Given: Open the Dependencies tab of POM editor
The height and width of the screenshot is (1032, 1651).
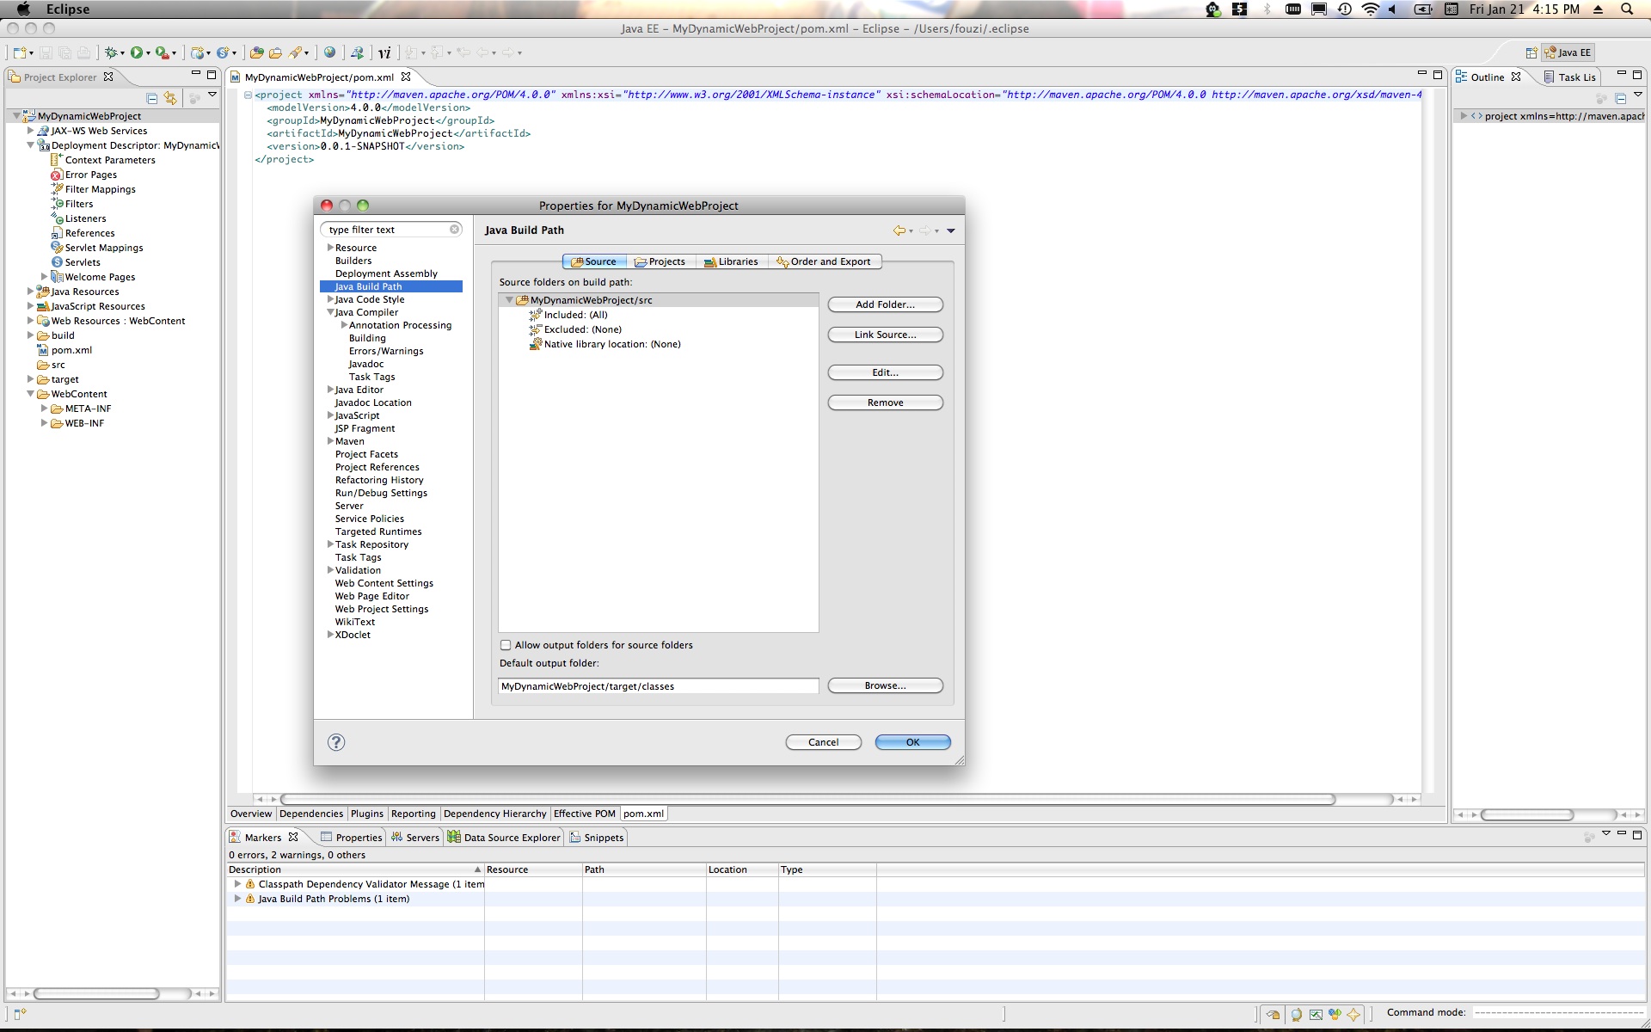Looking at the screenshot, I should point(311,814).
